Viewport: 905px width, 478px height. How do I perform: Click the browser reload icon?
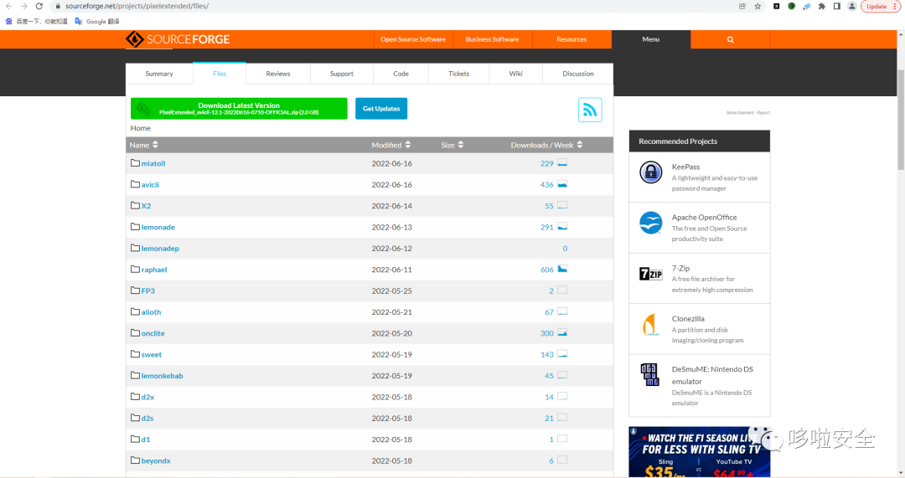click(39, 7)
